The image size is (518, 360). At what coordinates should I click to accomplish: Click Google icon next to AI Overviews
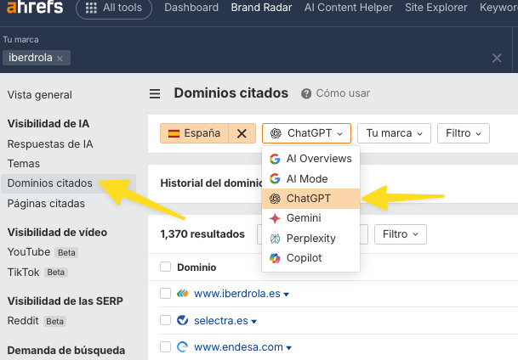(275, 159)
